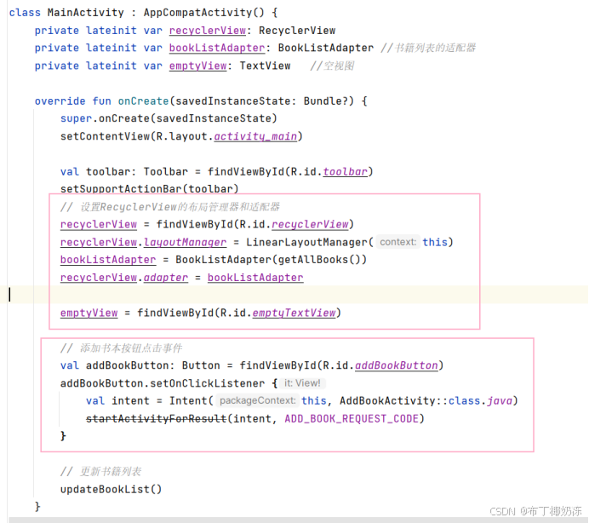Click the Button type in addBookButton declaration
Viewport: 589px width, 523px height.
click(201, 365)
